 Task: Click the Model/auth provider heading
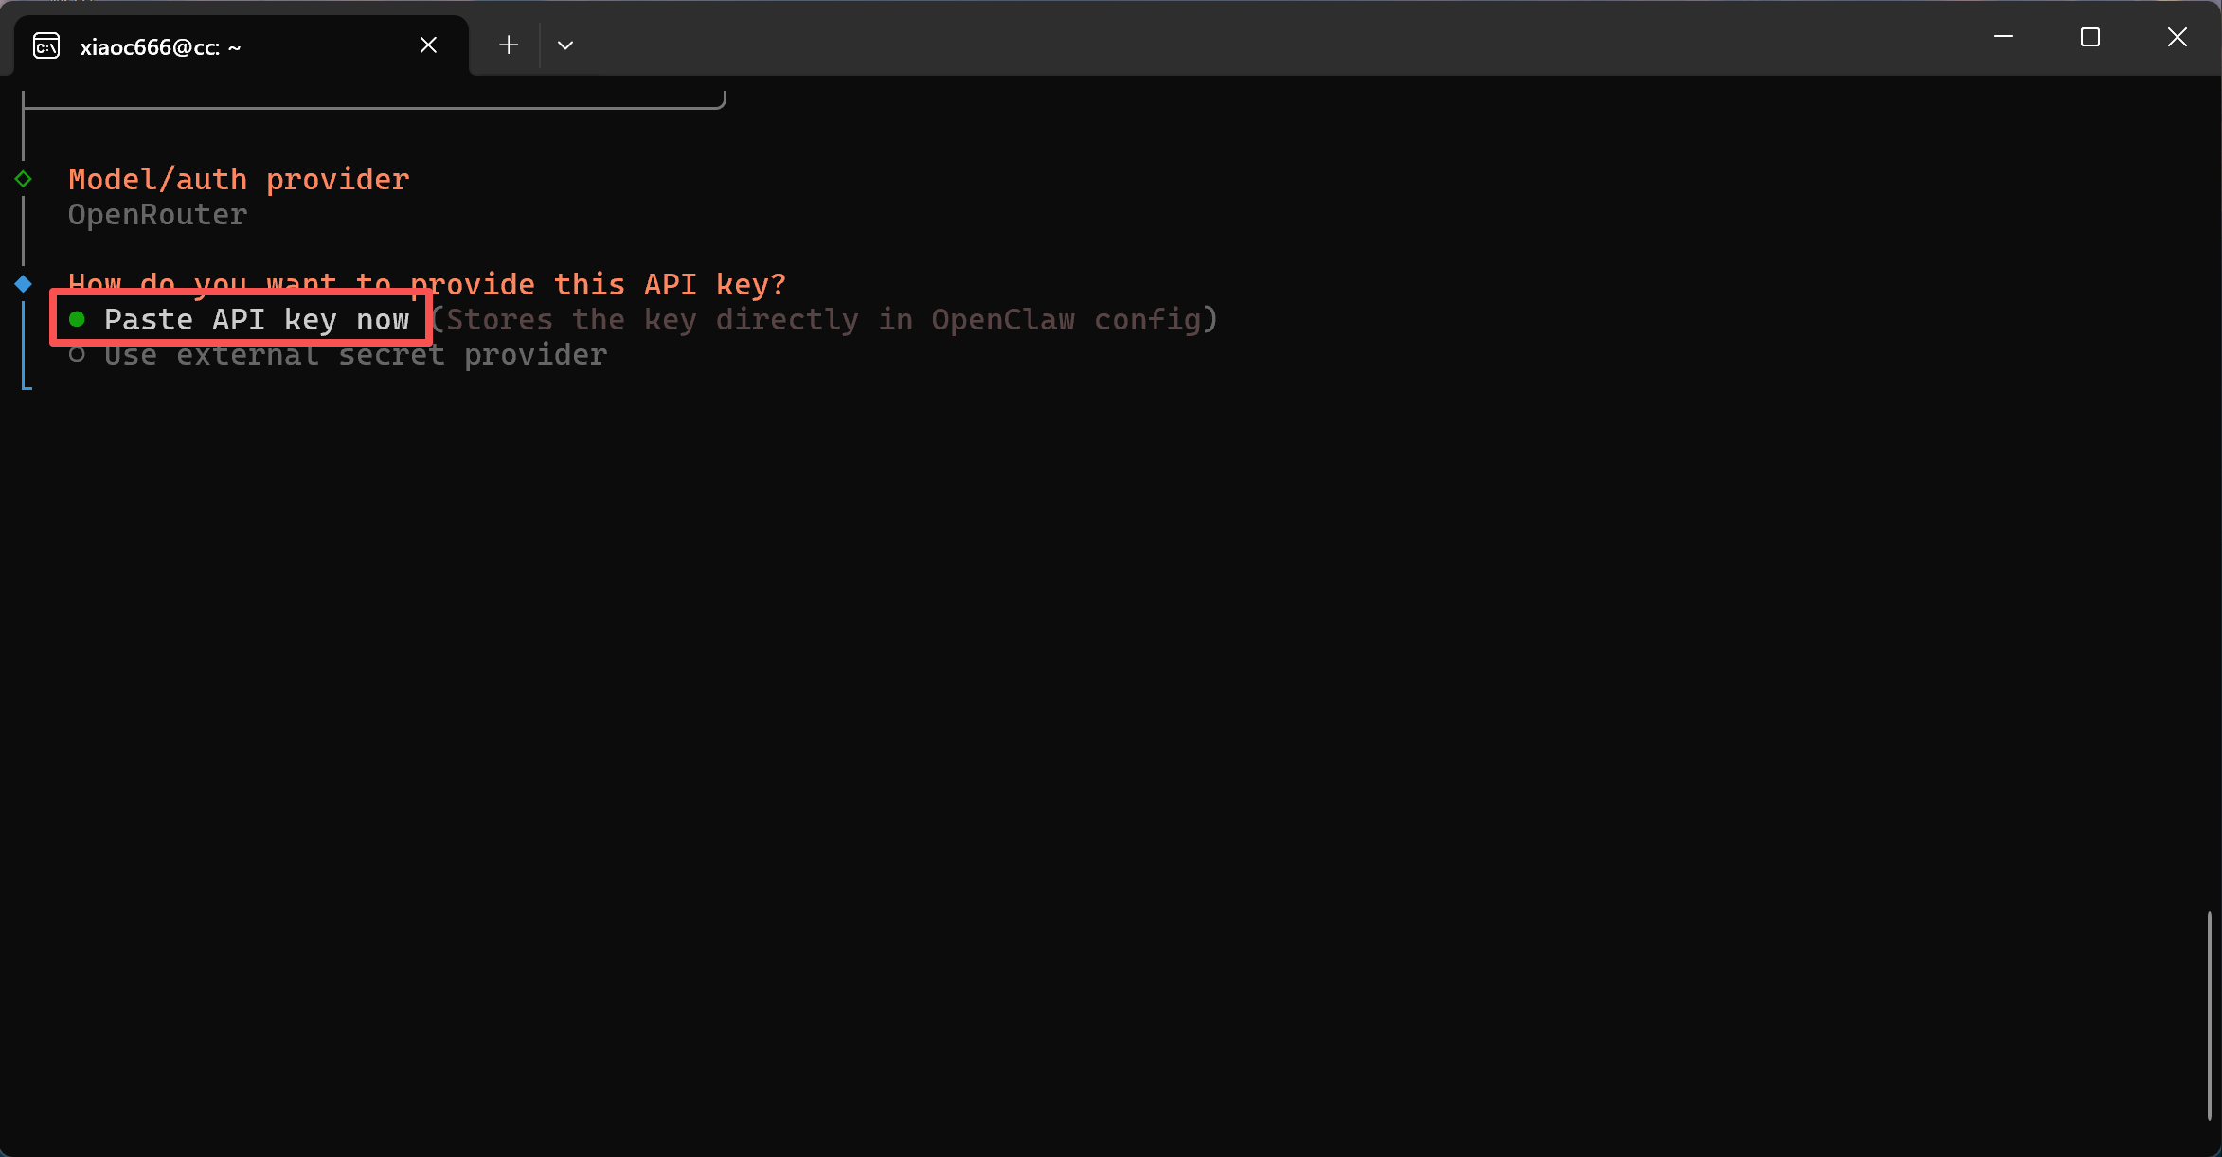(239, 179)
